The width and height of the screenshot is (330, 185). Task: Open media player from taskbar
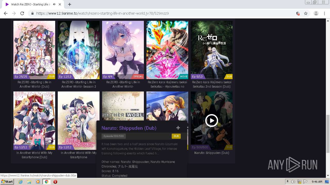pos(38,182)
